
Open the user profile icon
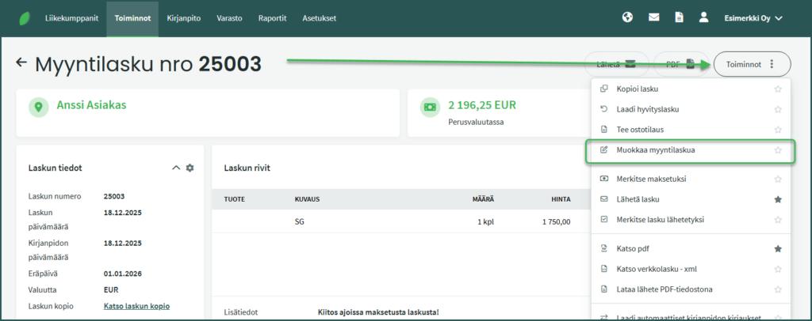[x=703, y=17]
